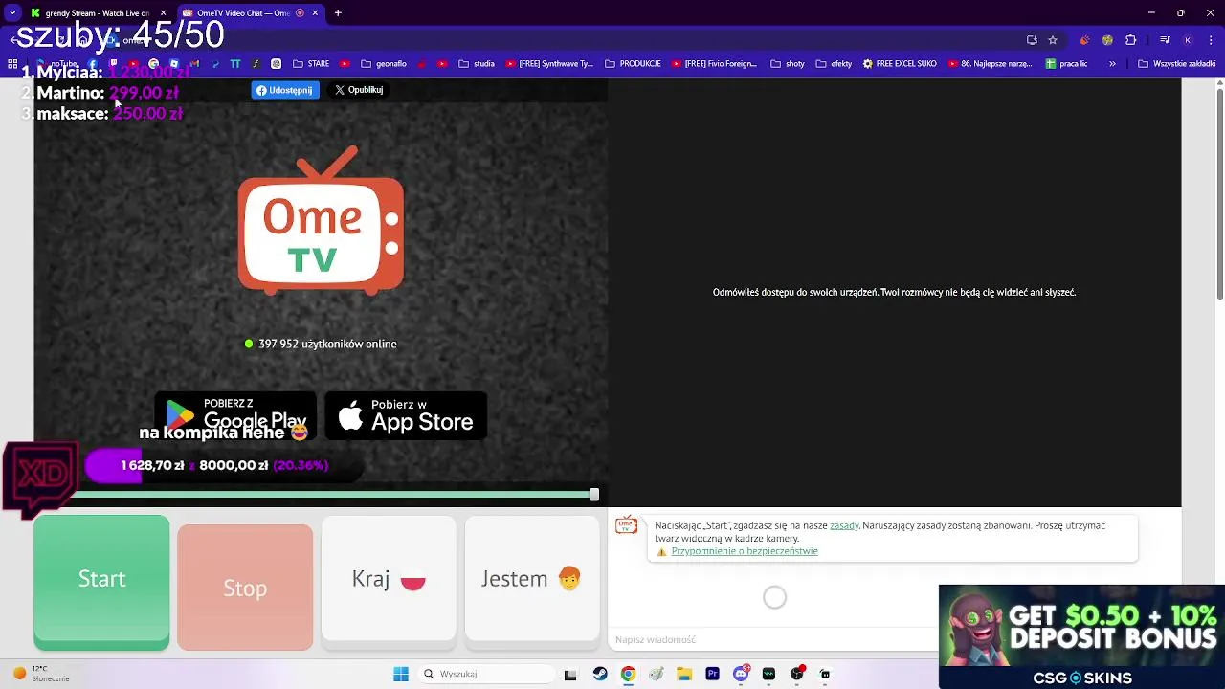This screenshot has height=689, width=1225.
Task: Open praca lic bookmark
Action: [1066, 64]
